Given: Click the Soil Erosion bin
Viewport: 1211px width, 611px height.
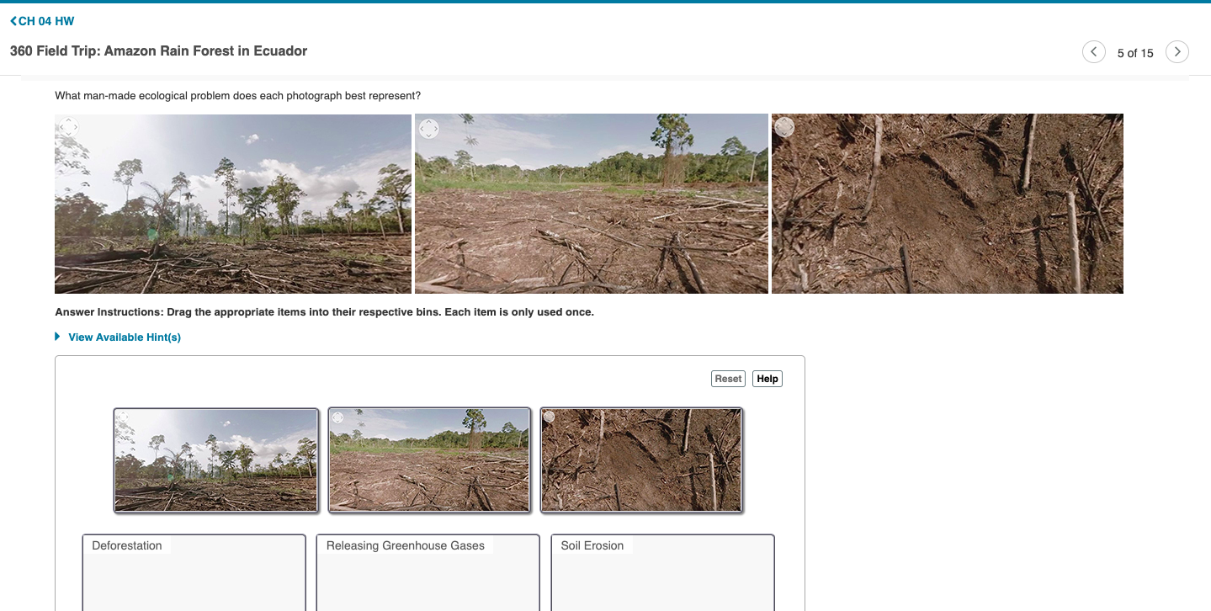Looking at the screenshot, I should tap(662, 572).
